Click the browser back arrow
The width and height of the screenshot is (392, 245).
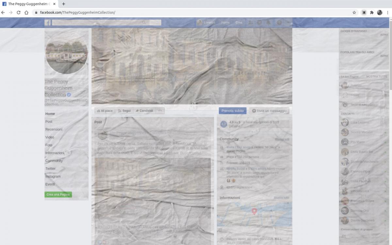[3, 12]
